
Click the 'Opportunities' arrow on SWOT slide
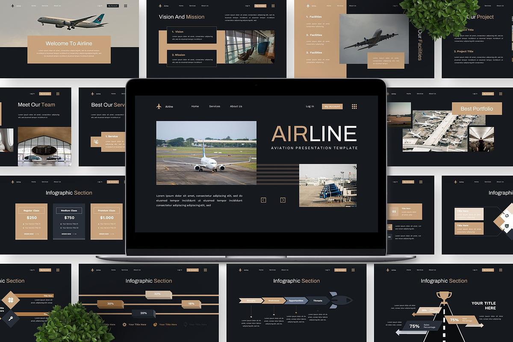(296, 301)
